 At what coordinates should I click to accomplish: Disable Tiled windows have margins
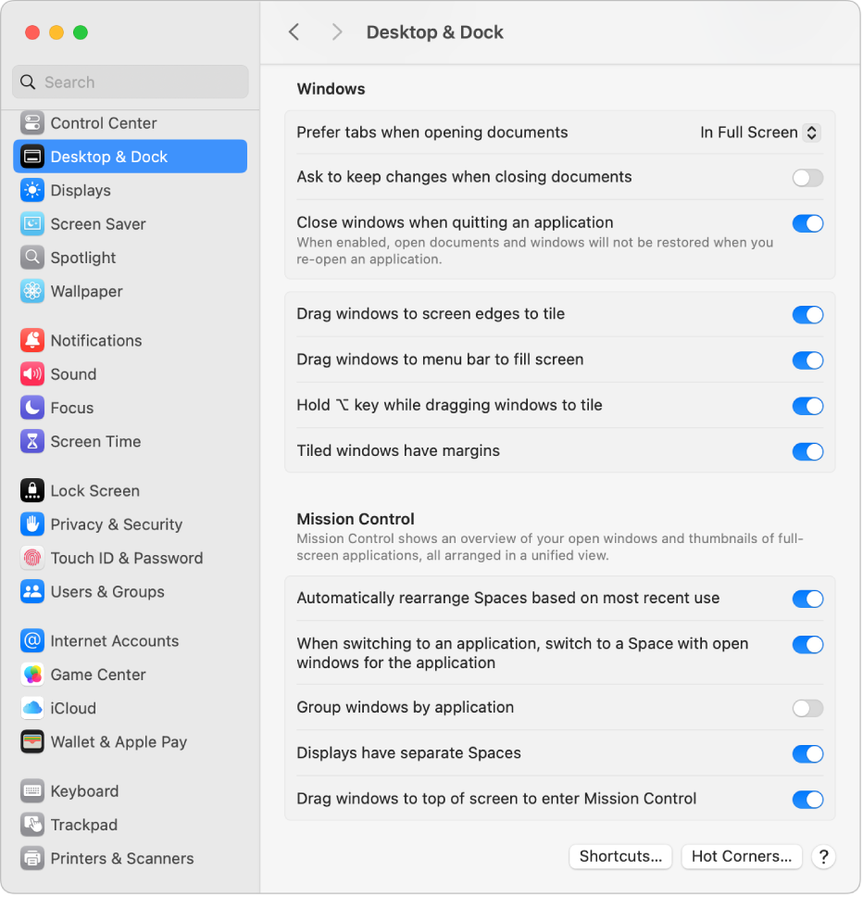tap(807, 452)
